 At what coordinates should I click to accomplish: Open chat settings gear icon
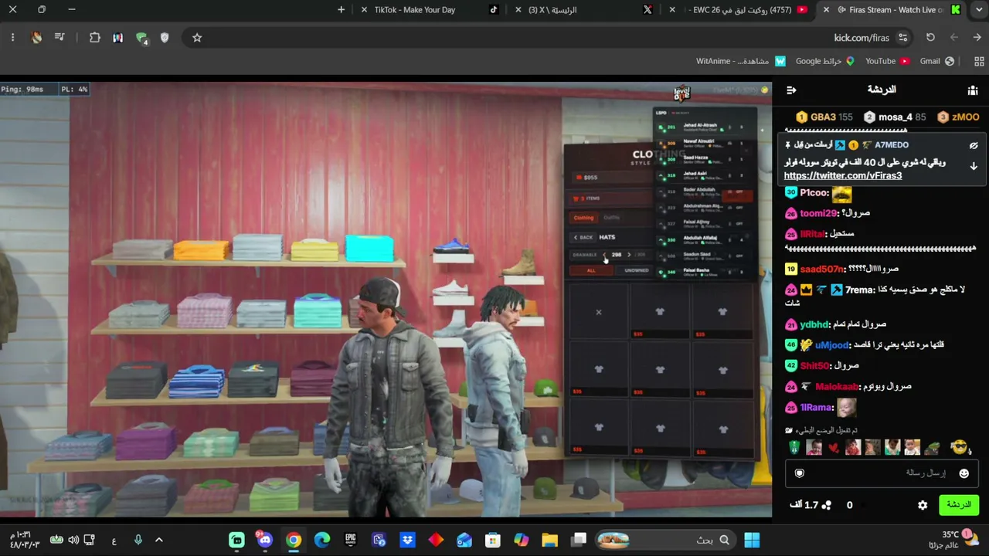[923, 505]
